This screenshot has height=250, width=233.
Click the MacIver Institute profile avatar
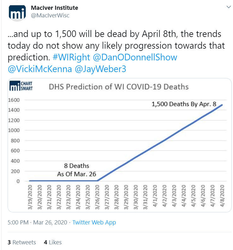point(17,12)
